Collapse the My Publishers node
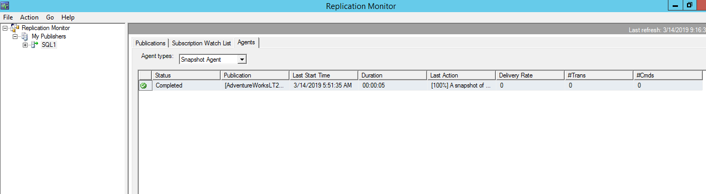Screen dimensions: 706x194 point(15,36)
